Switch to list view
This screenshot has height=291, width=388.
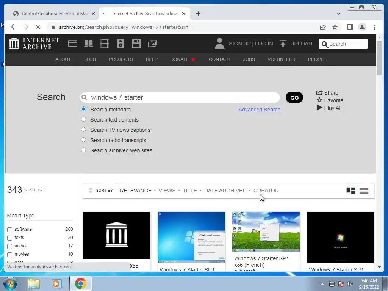click(x=364, y=191)
